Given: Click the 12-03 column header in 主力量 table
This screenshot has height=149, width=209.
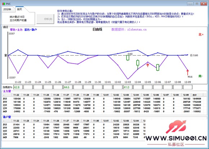Looking at the screenshot, I should pyautogui.click(x=126, y=95).
